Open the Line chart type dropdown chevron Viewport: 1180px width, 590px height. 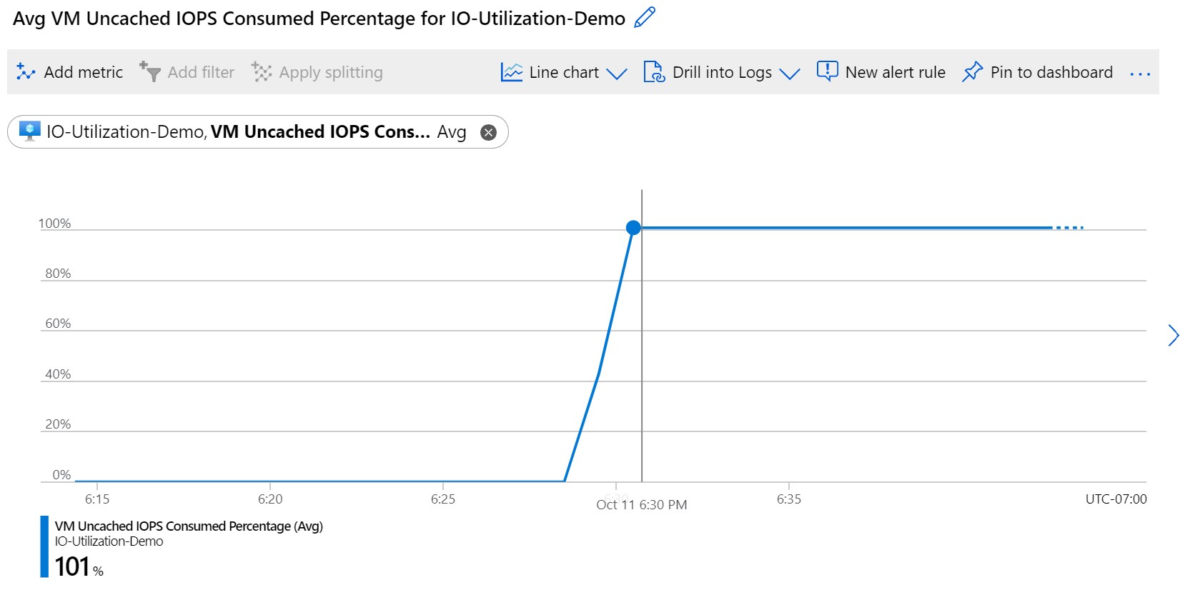click(x=618, y=74)
